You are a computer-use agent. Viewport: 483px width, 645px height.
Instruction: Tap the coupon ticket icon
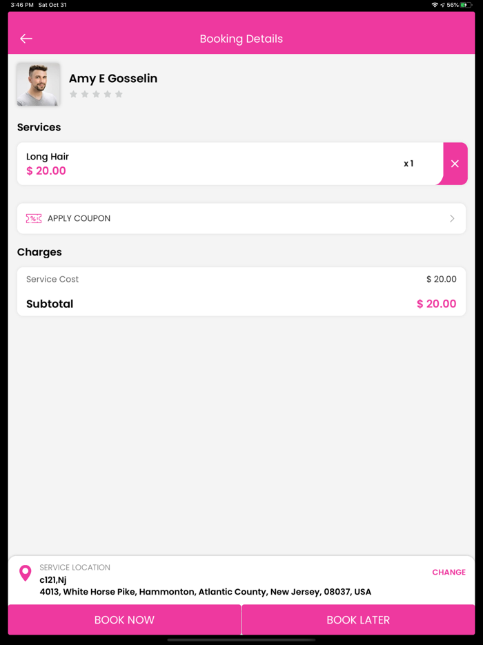(x=33, y=218)
